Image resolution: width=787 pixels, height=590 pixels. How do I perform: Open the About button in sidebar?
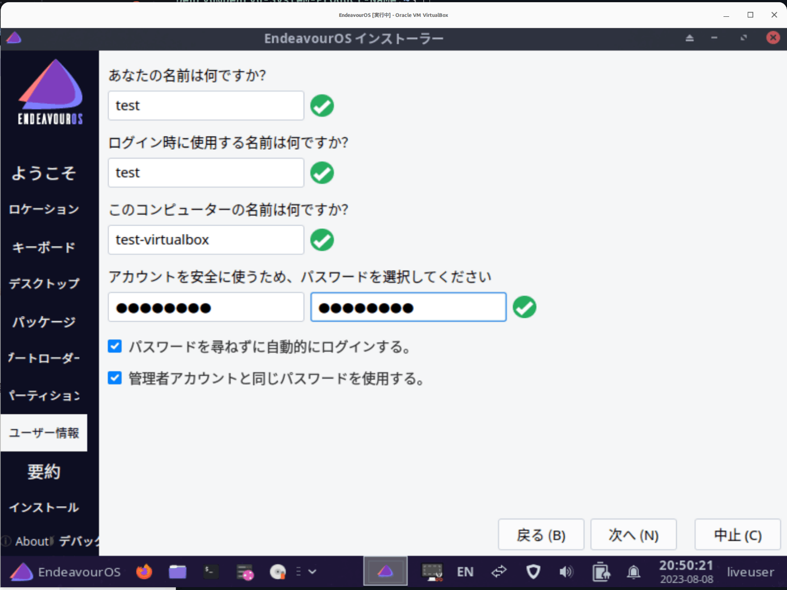click(x=26, y=541)
